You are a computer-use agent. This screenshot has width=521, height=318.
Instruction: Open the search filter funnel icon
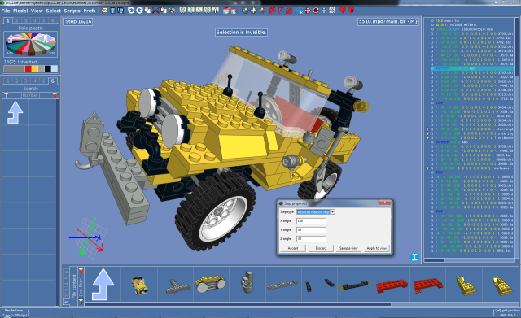tap(7, 95)
